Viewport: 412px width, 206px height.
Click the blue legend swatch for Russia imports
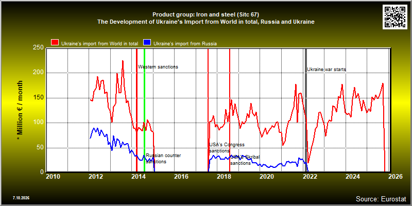tap(147, 43)
